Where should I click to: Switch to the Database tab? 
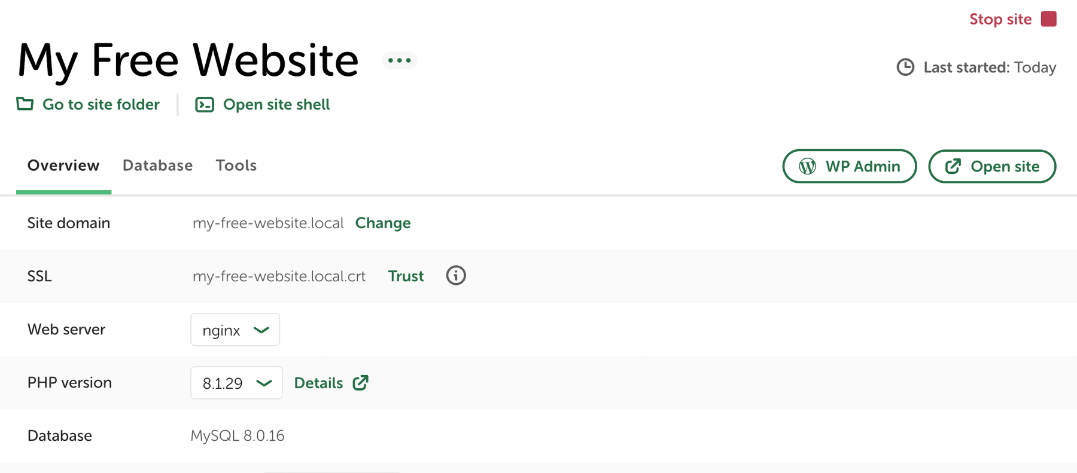point(157,165)
